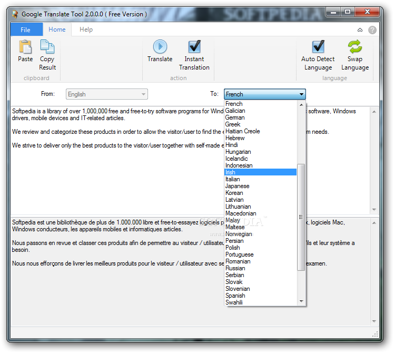Click the Copy Result icon
The image size is (394, 353).
47,47
